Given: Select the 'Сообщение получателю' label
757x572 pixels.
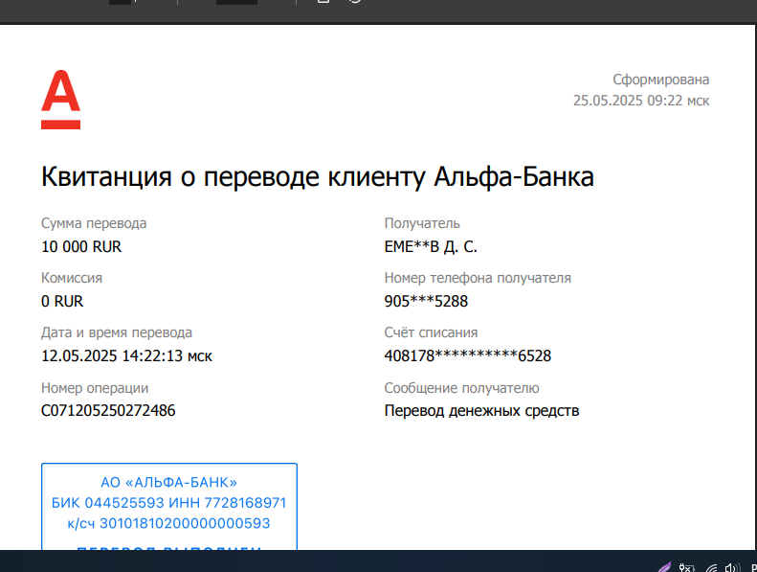Looking at the screenshot, I should tap(461, 388).
